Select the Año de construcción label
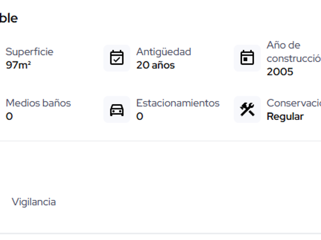 pyautogui.click(x=293, y=52)
